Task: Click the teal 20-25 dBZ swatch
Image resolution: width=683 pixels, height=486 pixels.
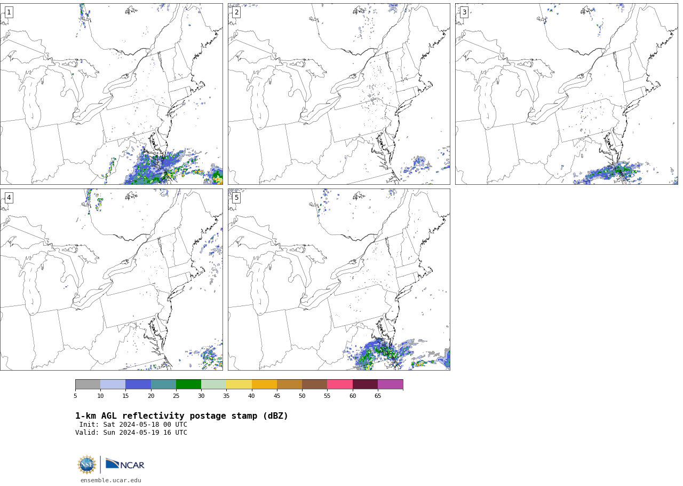Action: click(x=163, y=385)
